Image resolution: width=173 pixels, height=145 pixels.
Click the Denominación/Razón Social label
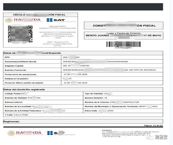21,62
